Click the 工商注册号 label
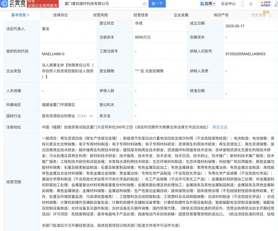 tap(108, 51)
